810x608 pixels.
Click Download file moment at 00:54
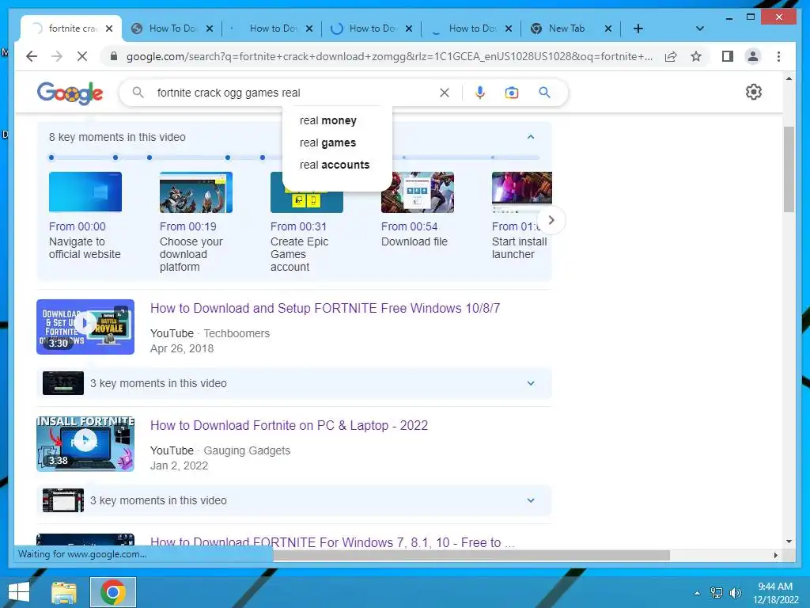(x=414, y=241)
